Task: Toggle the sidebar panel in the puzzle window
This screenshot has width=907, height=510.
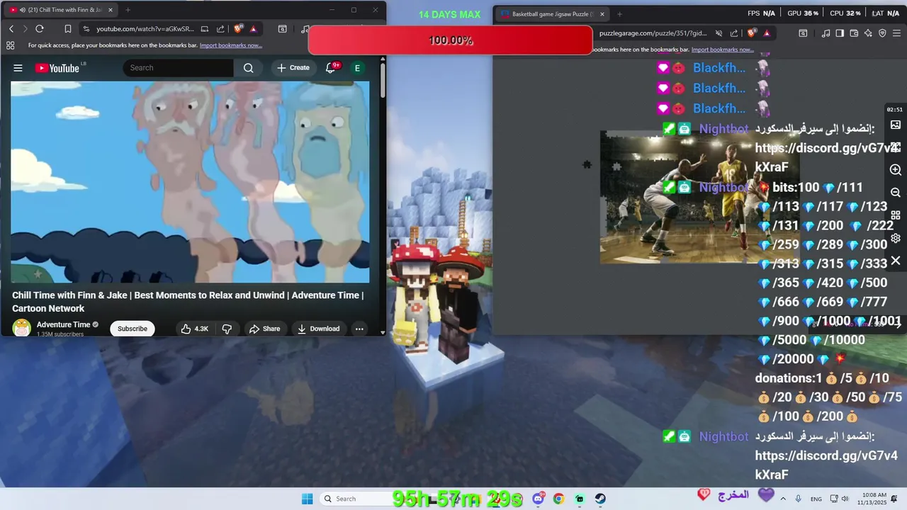Action: coord(840,33)
